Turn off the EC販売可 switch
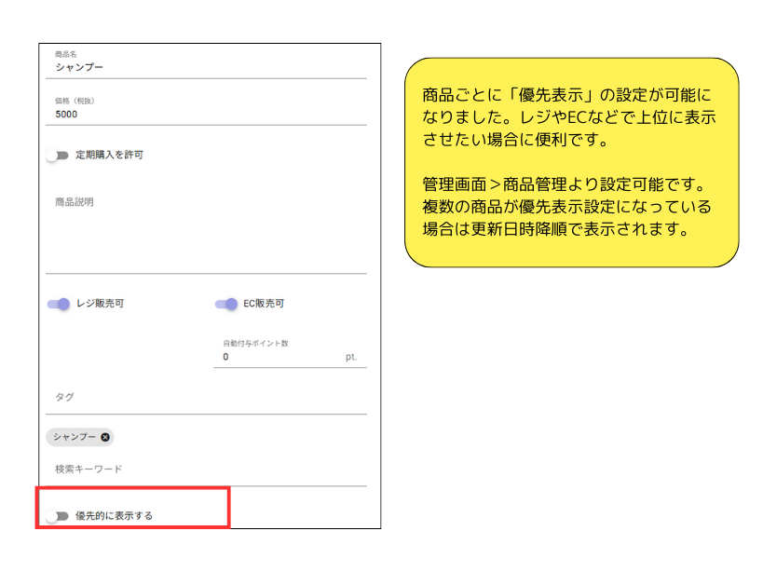 coord(226,304)
